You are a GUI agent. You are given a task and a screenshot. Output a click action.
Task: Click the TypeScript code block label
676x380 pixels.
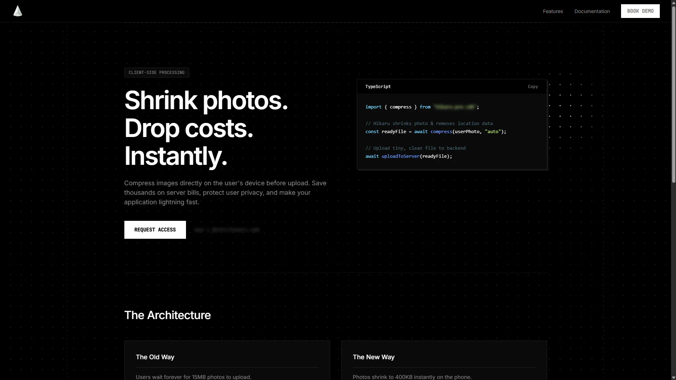[x=378, y=87]
